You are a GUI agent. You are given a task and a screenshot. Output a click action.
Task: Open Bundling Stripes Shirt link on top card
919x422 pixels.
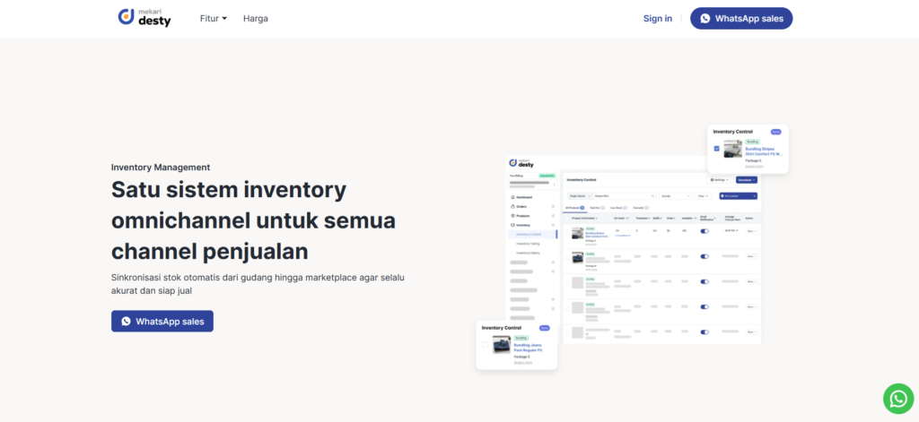[x=764, y=151]
